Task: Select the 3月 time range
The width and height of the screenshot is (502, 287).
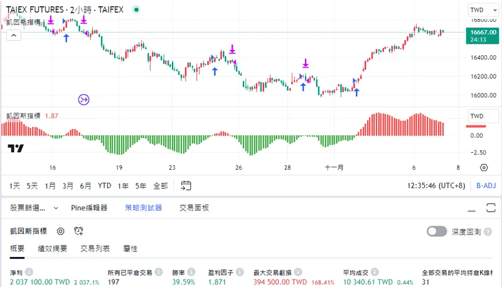Action: click(68, 185)
